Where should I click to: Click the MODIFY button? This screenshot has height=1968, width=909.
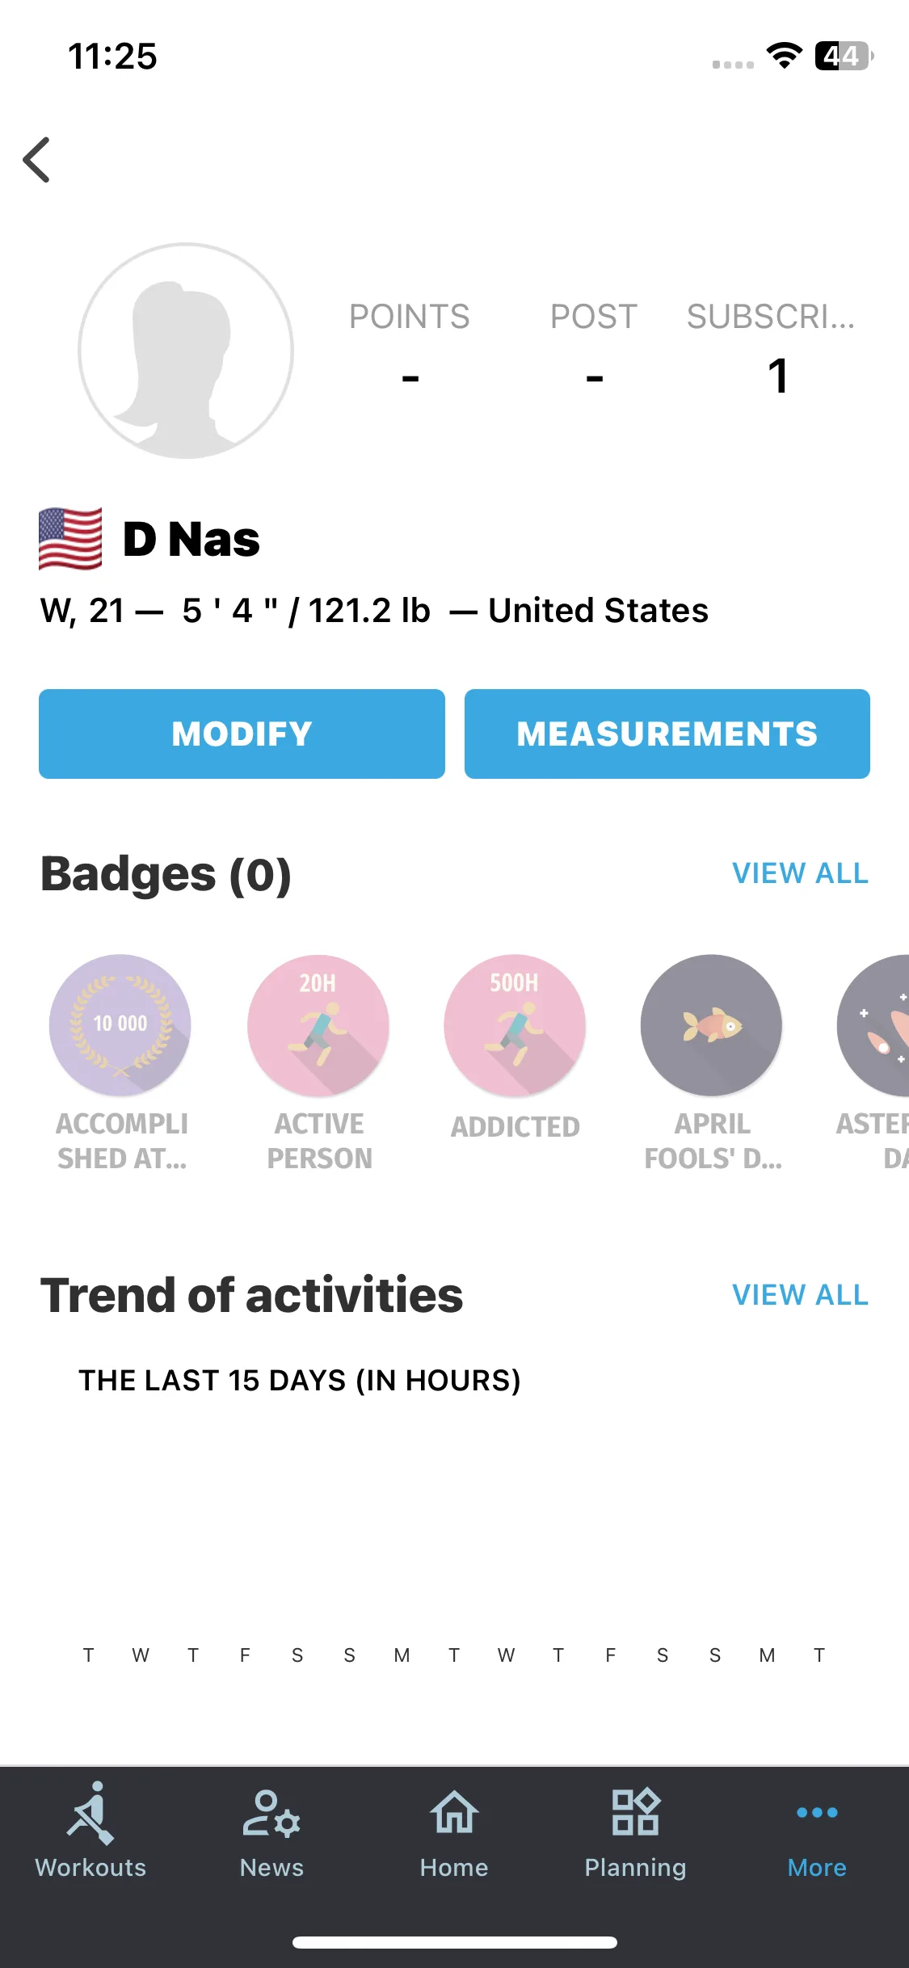pyautogui.click(x=242, y=734)
